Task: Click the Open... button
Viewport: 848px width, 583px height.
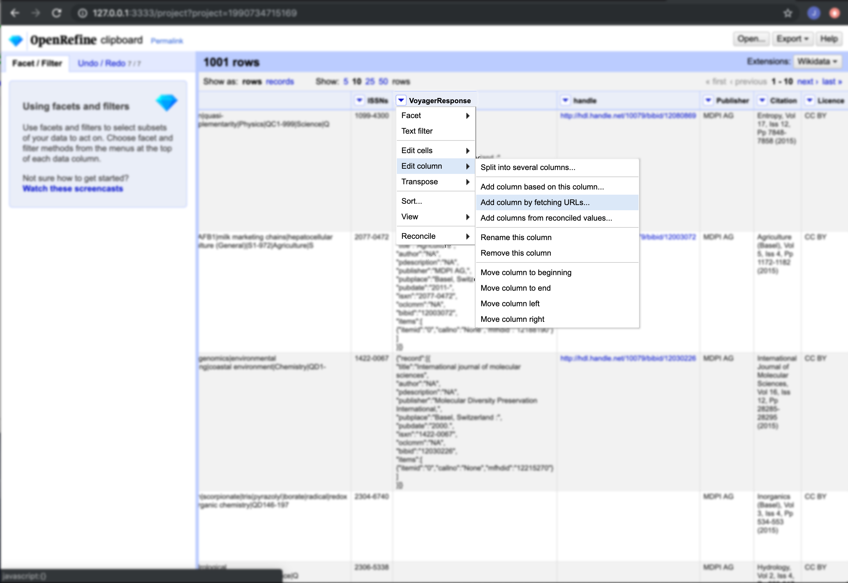Action: [751, 39]
